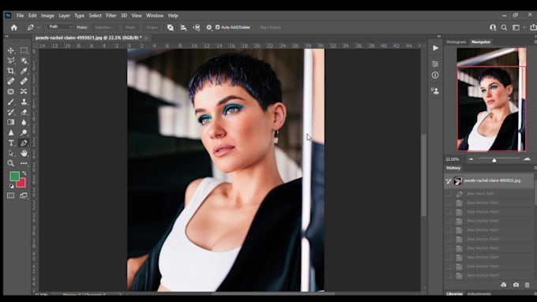Select the Hand tool
Viewport: 537px width, 302px height.
coord(24,153)
